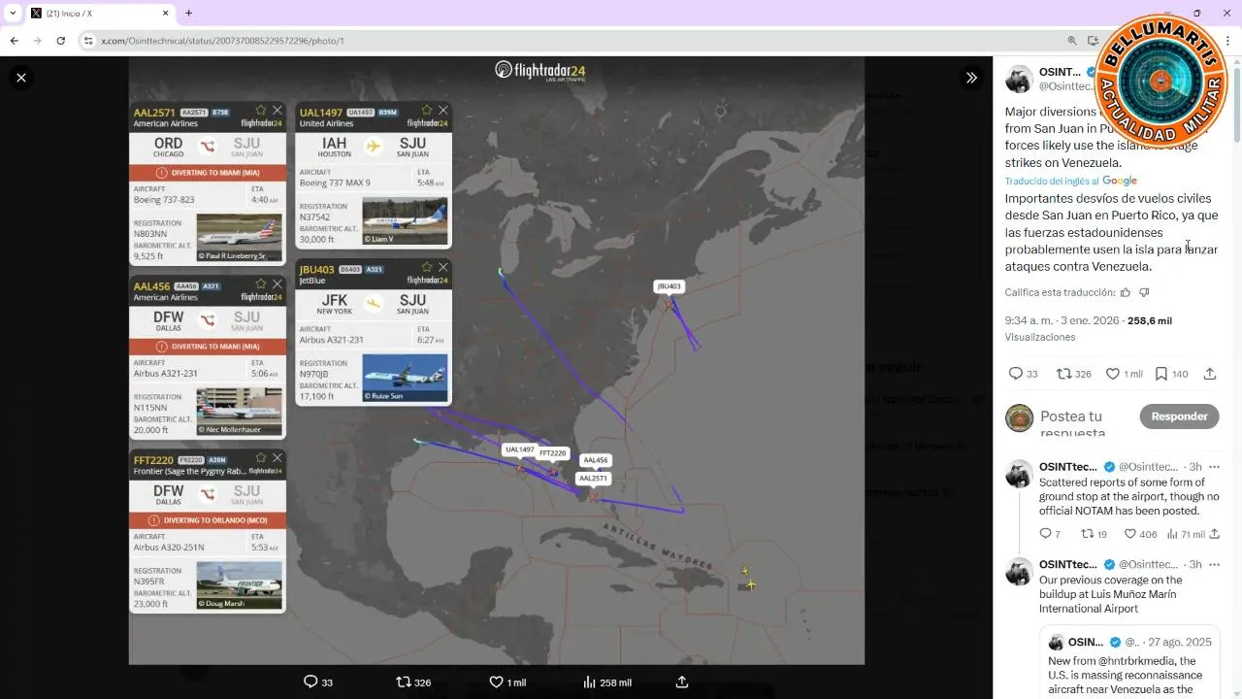Reply to the "Scattered reports" post (7)

click(1050, 534)
